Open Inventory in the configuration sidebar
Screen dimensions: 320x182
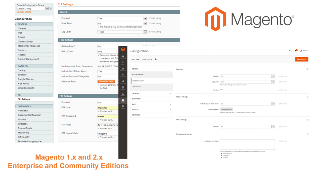click(x=22, y=75)
